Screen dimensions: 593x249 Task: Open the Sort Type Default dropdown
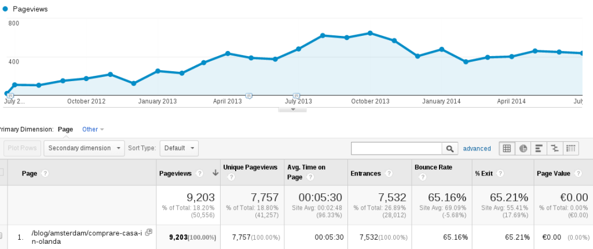179,148
